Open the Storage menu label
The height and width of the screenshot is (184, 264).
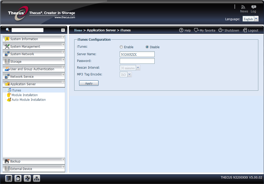[x=16, y=62]
